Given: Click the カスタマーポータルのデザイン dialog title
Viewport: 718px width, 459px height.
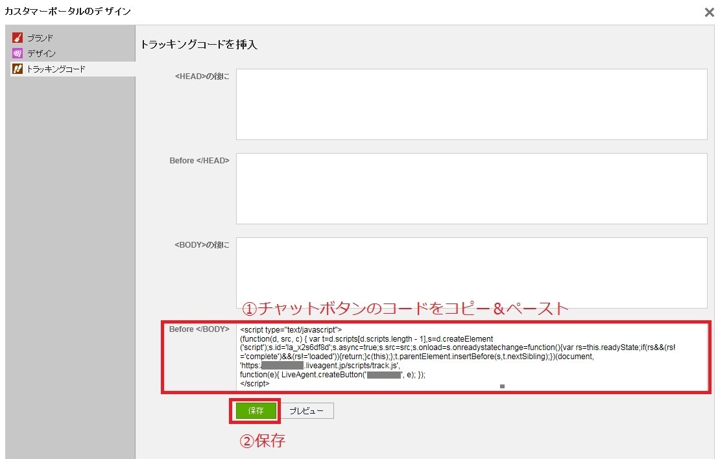Looking at the screenshot, I should click(67, 11).
